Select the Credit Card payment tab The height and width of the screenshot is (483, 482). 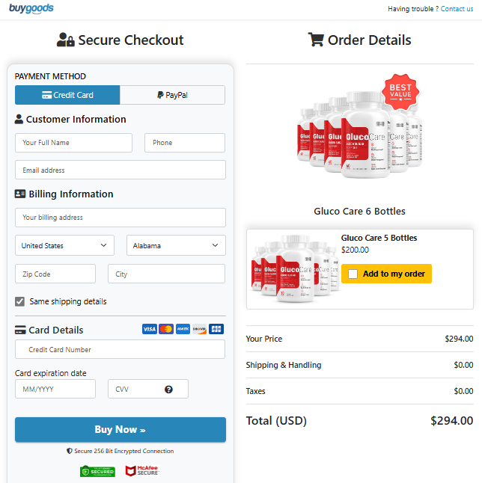(x=67, y=95)
